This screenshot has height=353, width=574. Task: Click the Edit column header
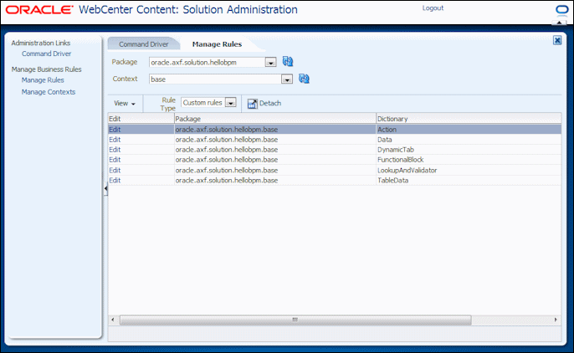[141, 119]
